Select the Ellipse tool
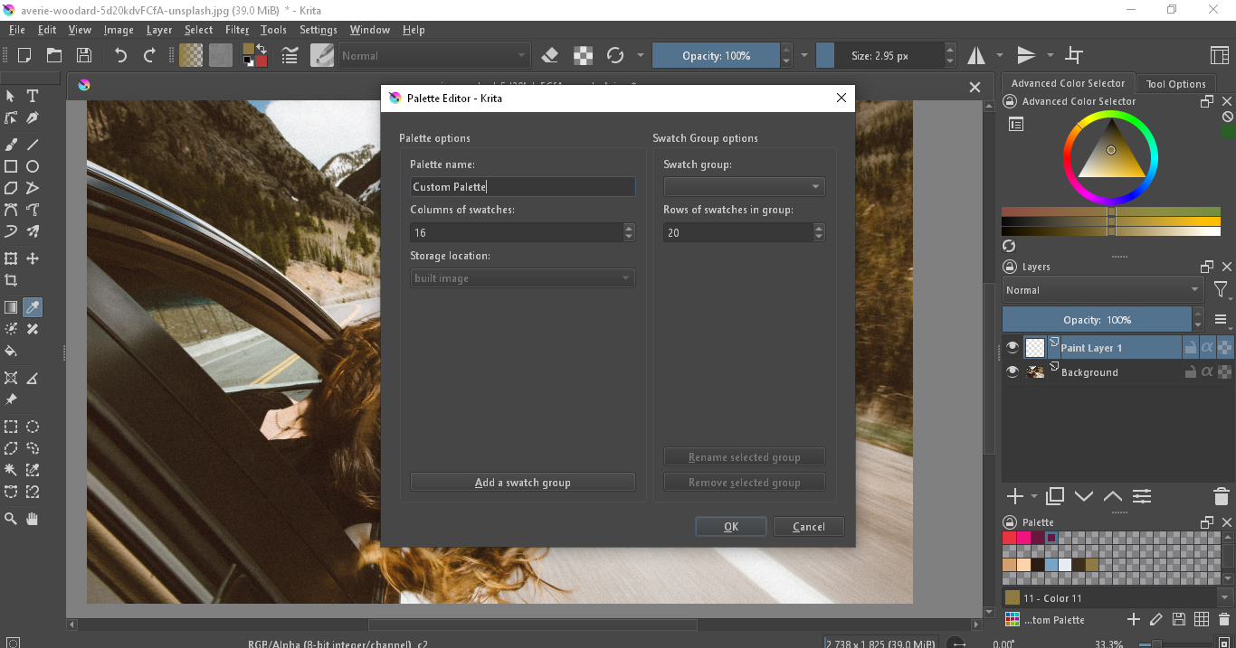Viewport: 1236px width, 648px height. tap(33, 166)
